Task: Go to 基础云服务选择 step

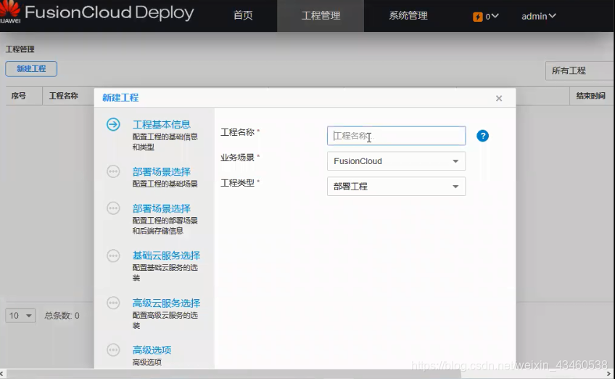Action: click(166, 256)
